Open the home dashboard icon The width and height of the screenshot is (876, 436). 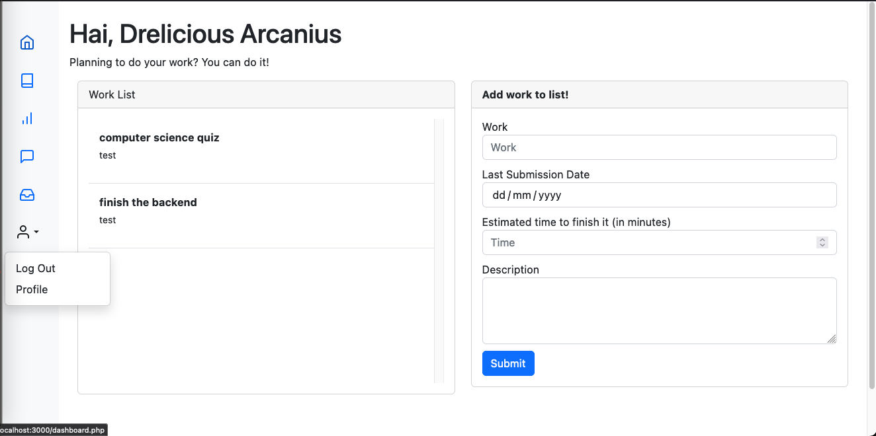(27, 43)
